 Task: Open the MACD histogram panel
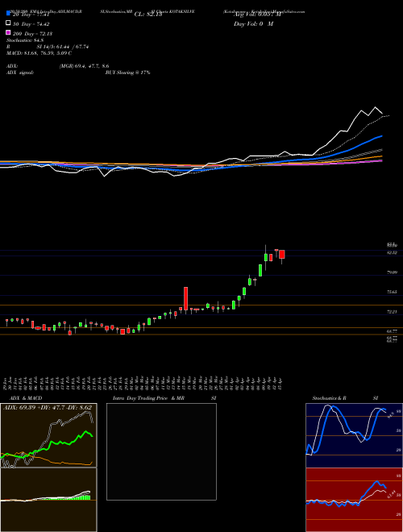48,500
